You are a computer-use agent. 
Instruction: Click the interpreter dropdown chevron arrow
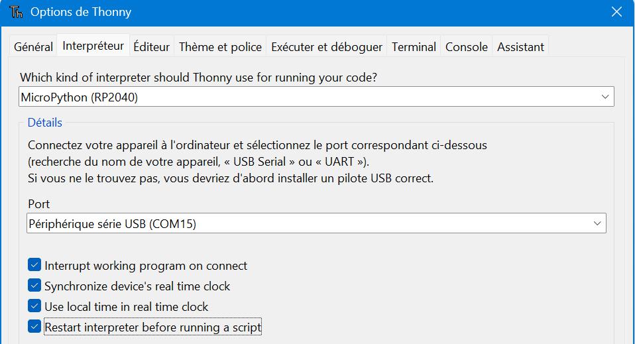coord(605,97)
